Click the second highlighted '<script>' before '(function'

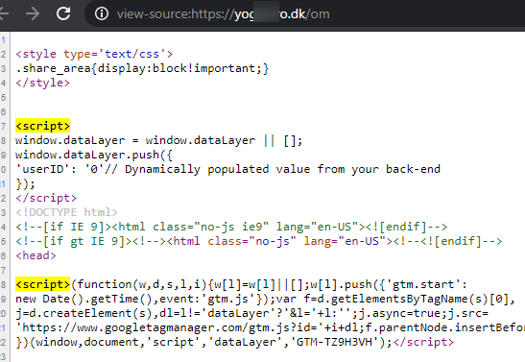pyautogui.click(x=42, y=284)
